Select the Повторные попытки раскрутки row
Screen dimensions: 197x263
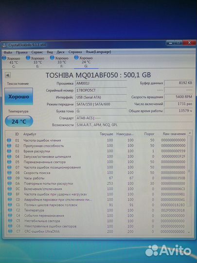96,183
